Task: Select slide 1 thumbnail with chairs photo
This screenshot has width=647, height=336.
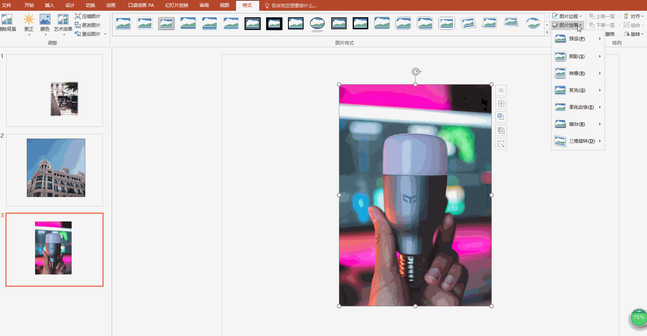Action: tap(54, 90)
